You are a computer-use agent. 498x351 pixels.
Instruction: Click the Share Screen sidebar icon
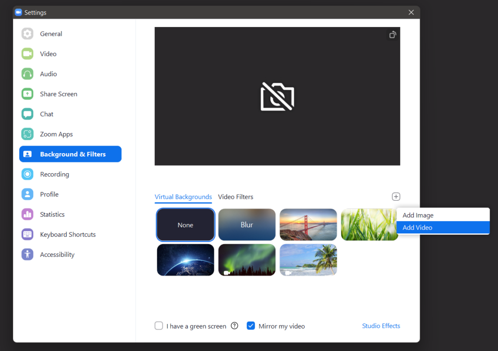click(28, 94)
